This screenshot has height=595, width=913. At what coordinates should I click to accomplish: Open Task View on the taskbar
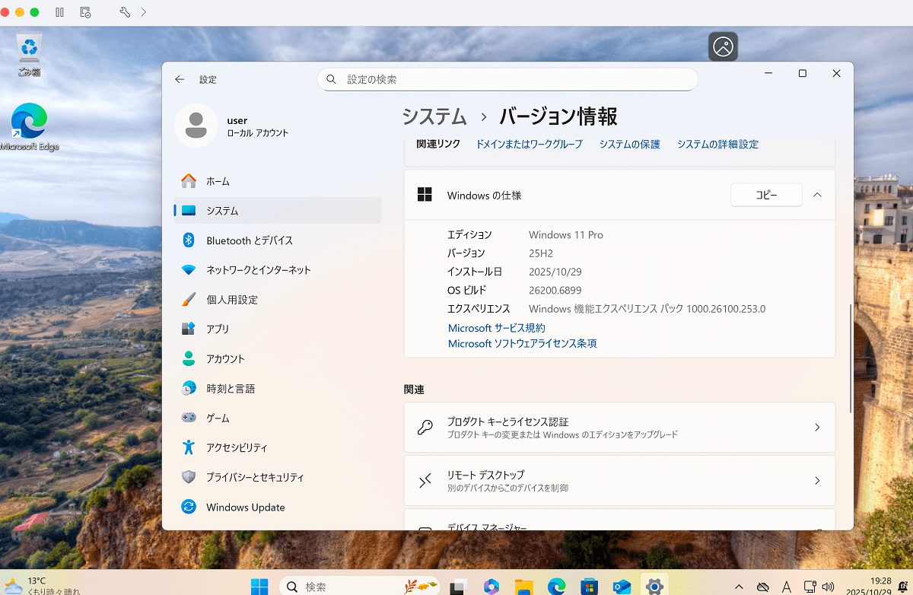click(x=458, y=587)
